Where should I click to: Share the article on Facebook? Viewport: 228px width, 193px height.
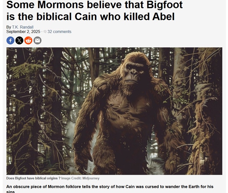pos(10,40)
